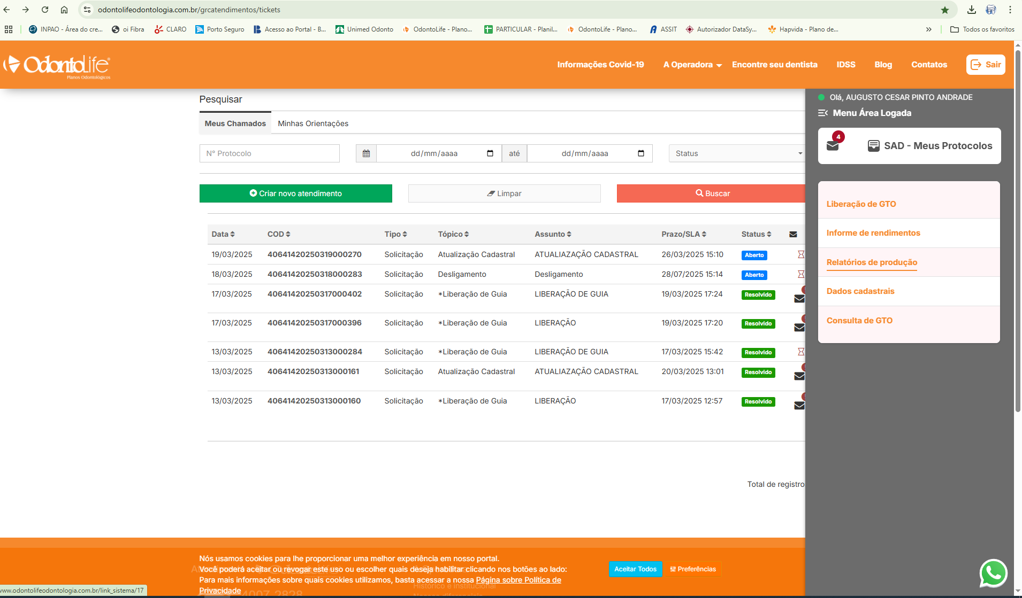Open the Status dropdown filter
Screen dimensions: 1022x598
[x=737, y=153]
